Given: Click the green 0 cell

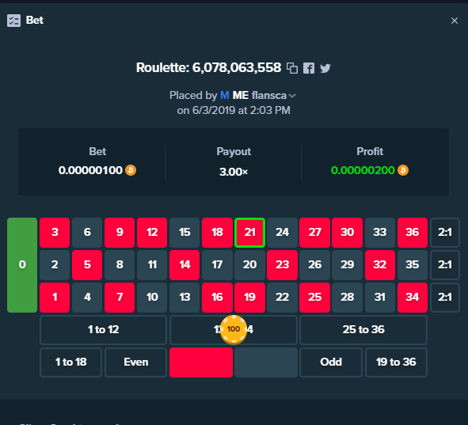Looking at the screenshot, I should (x=22, y=265).
